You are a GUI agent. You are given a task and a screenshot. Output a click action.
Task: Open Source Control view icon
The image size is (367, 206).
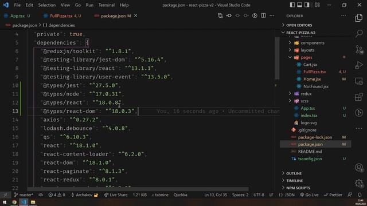point(359,49)
